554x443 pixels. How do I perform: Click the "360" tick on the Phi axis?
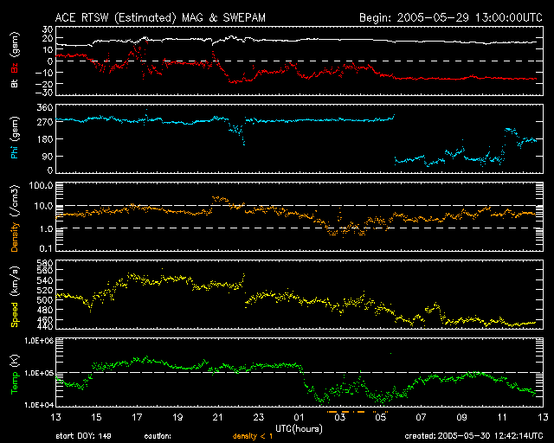pos(45,107)
